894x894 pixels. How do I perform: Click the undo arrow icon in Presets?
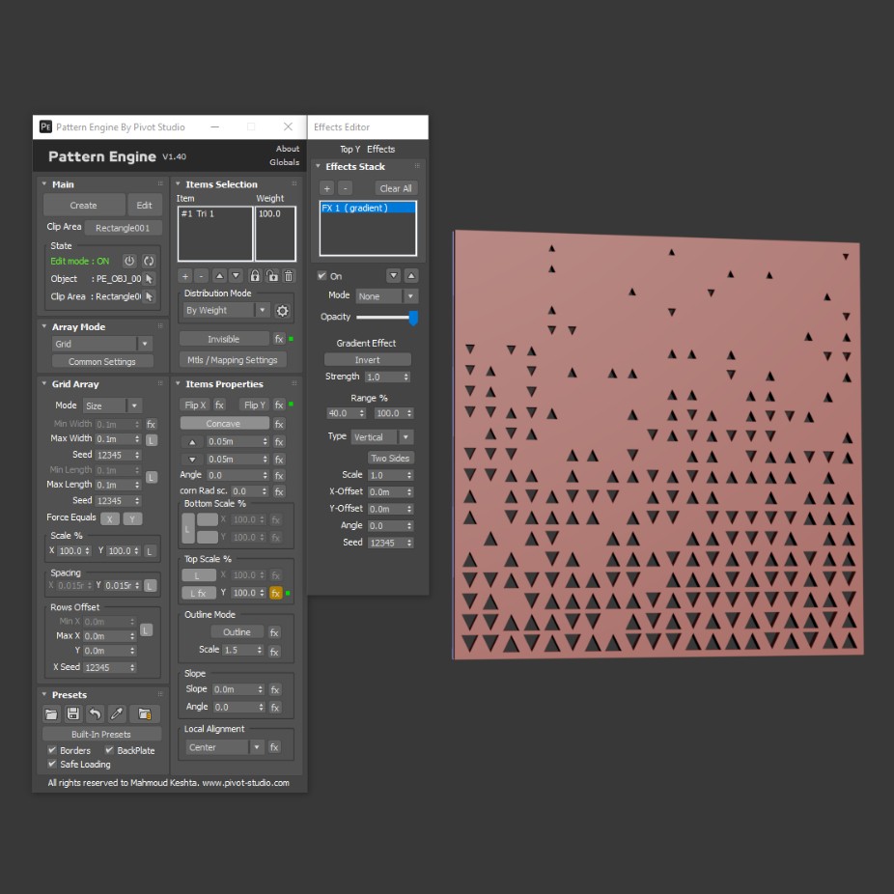point(95,713)
